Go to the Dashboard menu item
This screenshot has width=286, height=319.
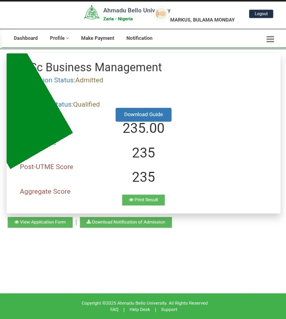pyautogui.click(x=26, y=38)
